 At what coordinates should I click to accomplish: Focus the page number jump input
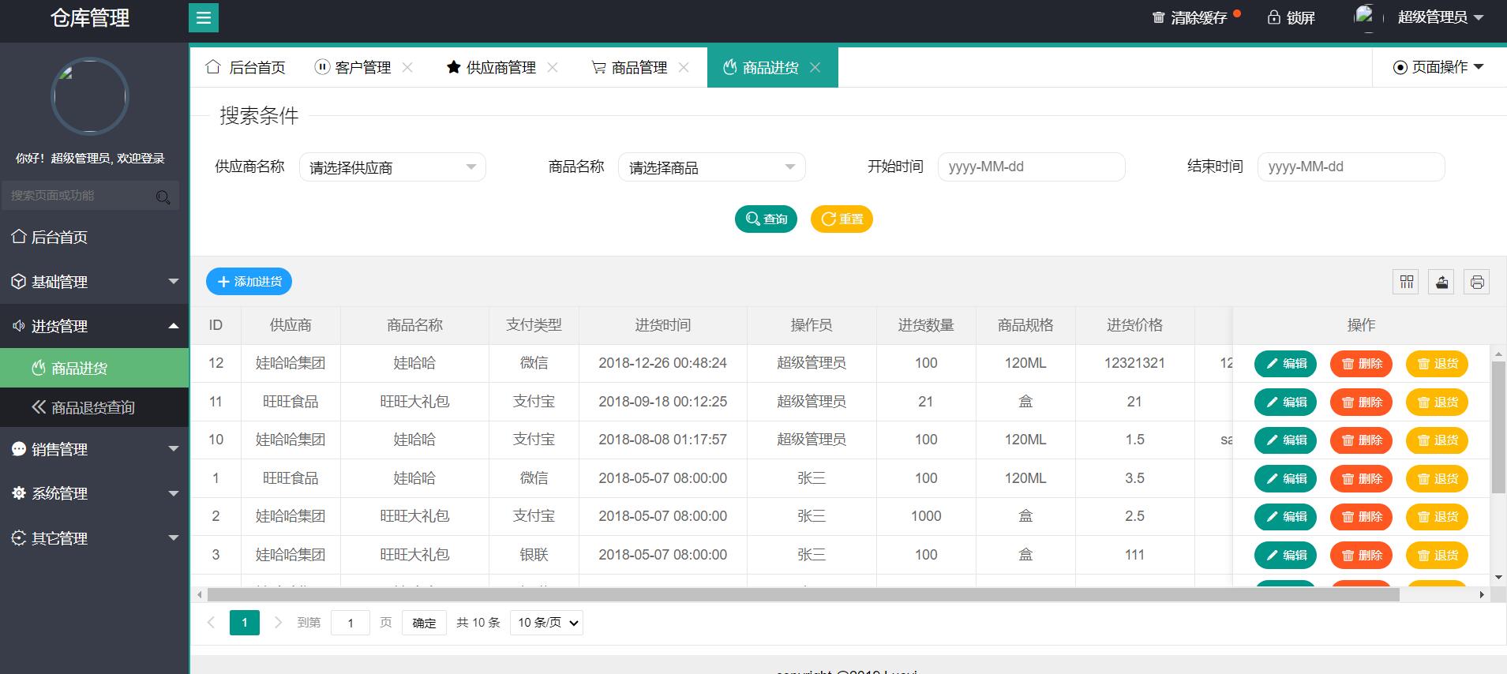[351, 623]
